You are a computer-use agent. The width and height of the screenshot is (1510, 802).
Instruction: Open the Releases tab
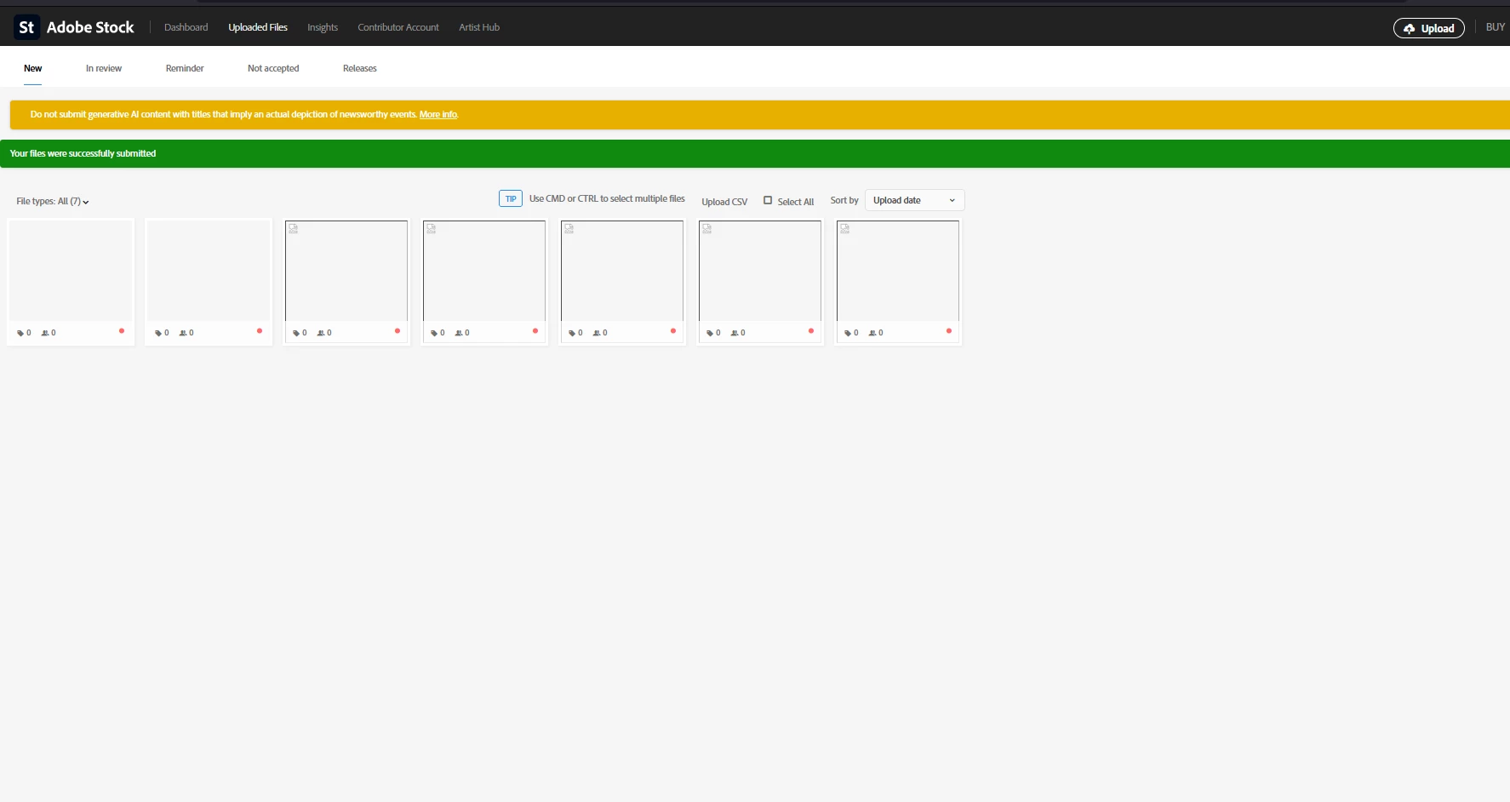pos(360,68)
